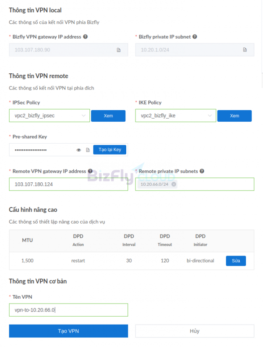This screenshot has height=347, width=263.
Task: Remove the 10.20.66.0/24 subnet tag
Action: [x=174, y=184]
